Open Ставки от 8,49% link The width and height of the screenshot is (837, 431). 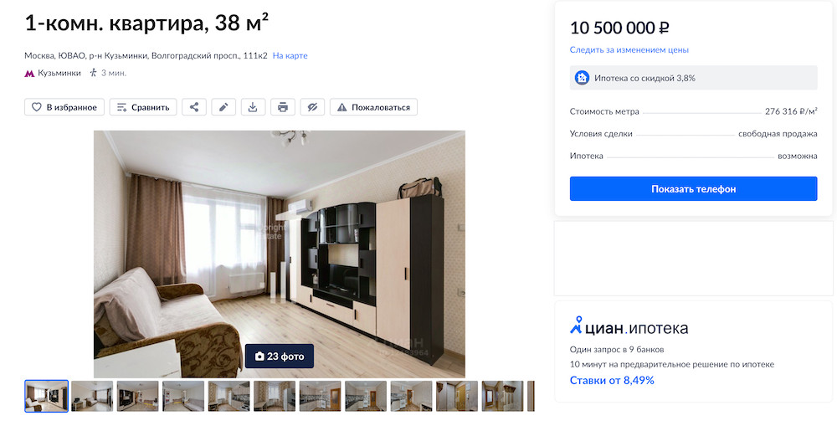click(x=612, y=380)
